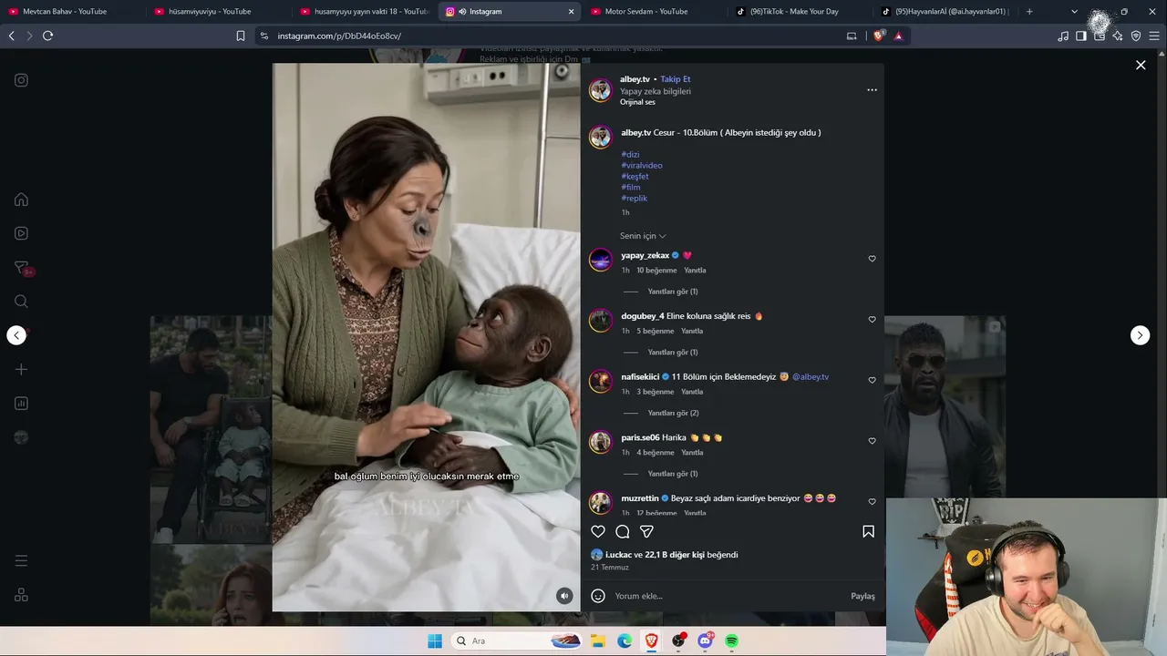Open the post's three-dot options menu

872,90
